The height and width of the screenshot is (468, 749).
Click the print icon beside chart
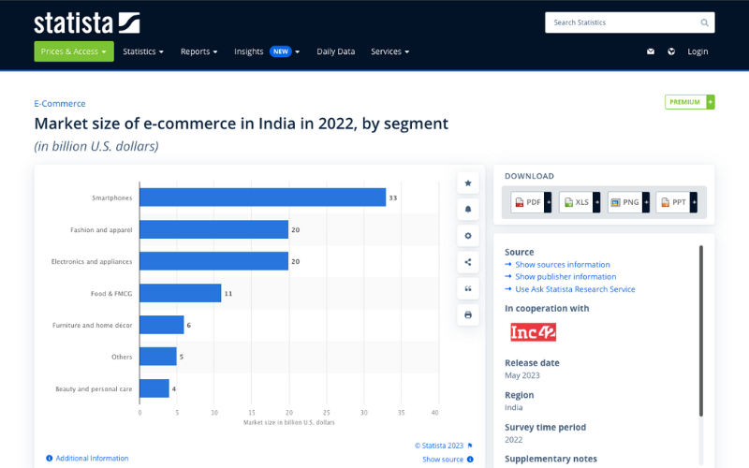(468, 314)
